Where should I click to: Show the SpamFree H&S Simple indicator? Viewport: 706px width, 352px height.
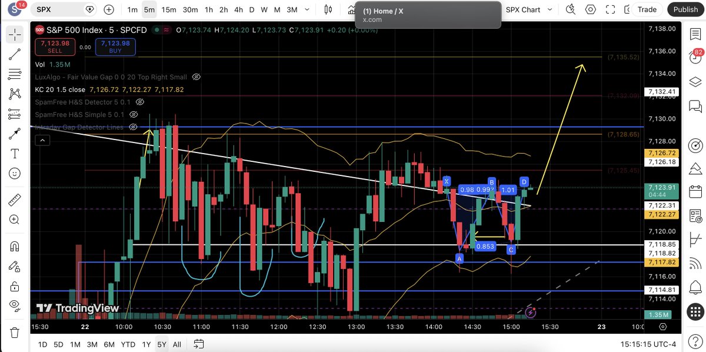(x=134, y=114)
